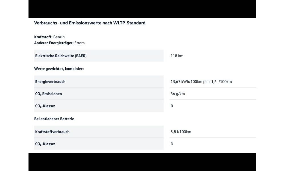Click the Kraftstoffverbrauch row label

click(x=52, y=132)
